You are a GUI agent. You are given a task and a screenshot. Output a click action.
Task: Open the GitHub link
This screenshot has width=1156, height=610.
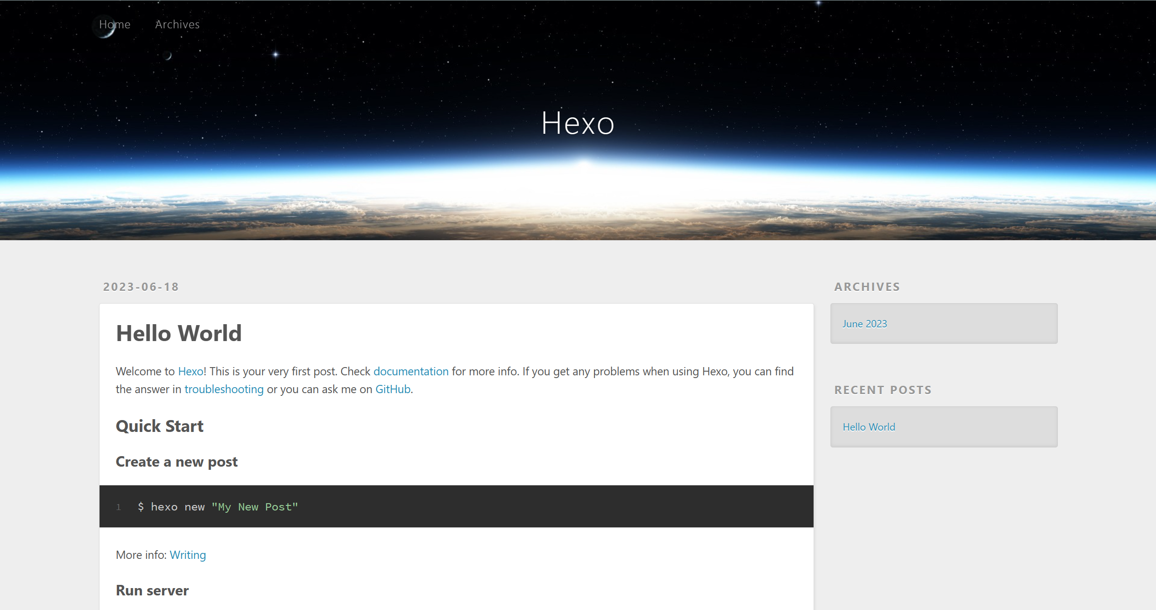click(x=393, y=389)
